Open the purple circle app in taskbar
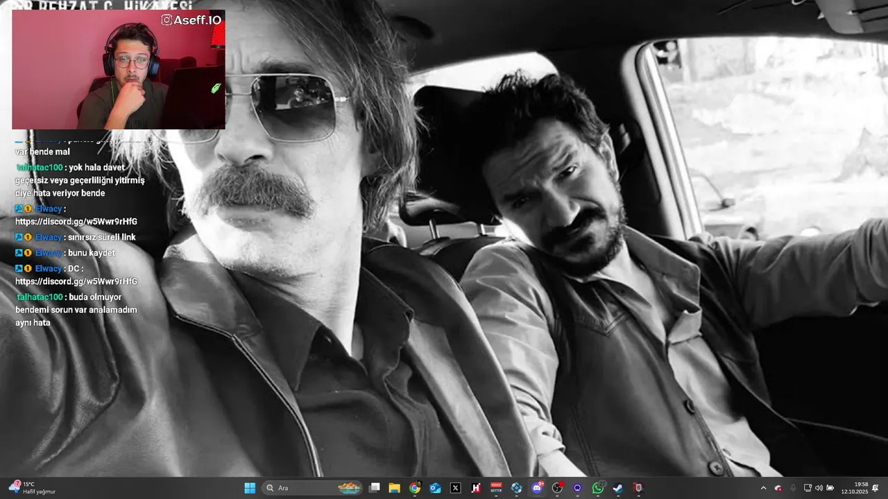Viewport: 888px width, 499px height. [x=577, y=488]
